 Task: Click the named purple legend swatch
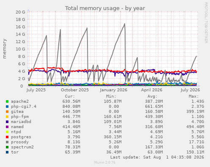7,127
